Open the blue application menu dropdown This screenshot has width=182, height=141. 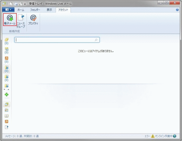[x=8, y=10]
